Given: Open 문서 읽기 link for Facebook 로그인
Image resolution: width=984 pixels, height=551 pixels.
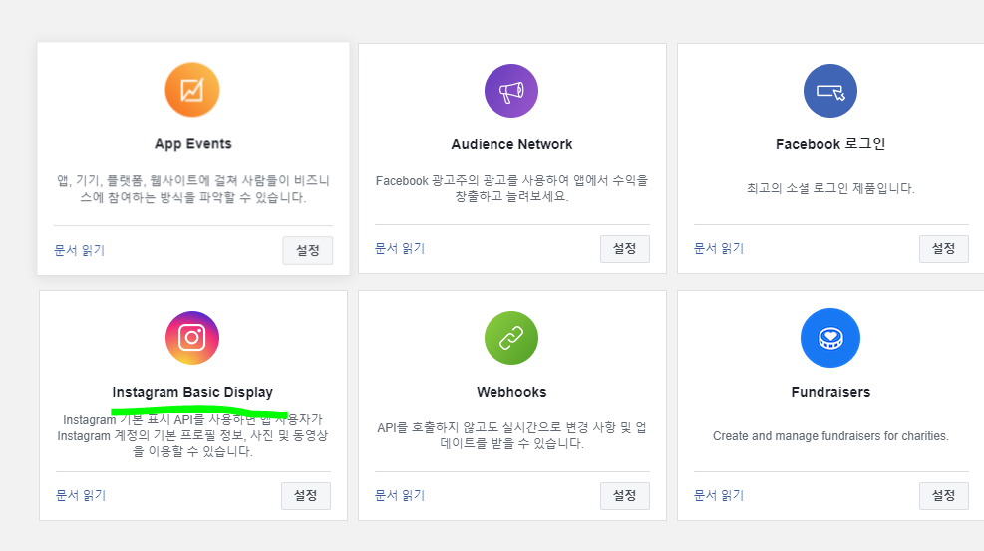Looking at the screenshot, I should [719, 248].
